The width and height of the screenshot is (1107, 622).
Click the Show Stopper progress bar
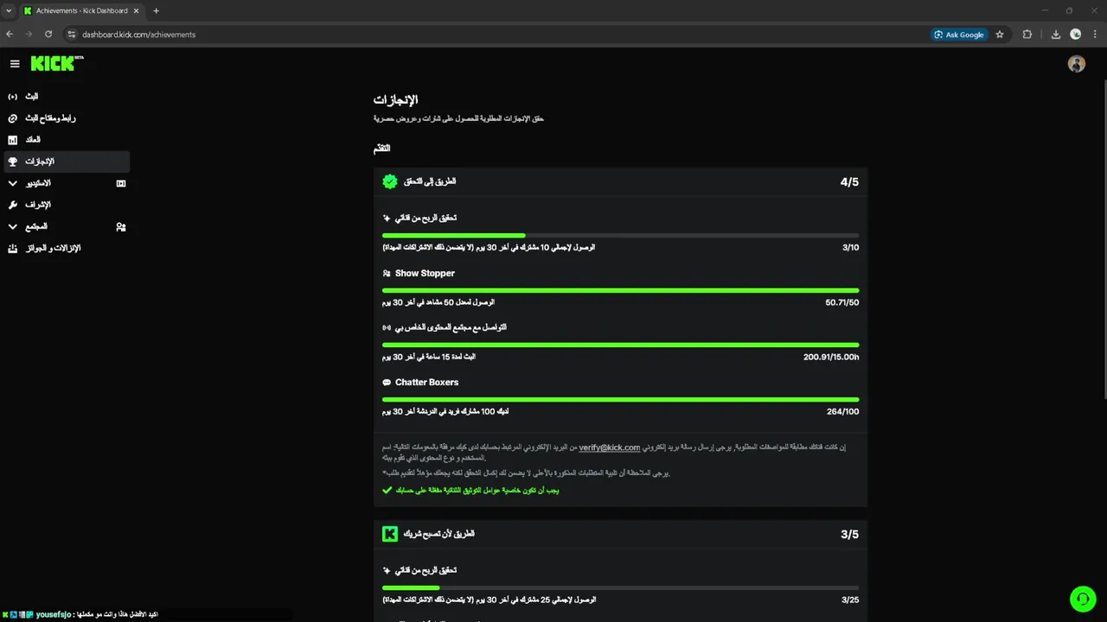620,290
